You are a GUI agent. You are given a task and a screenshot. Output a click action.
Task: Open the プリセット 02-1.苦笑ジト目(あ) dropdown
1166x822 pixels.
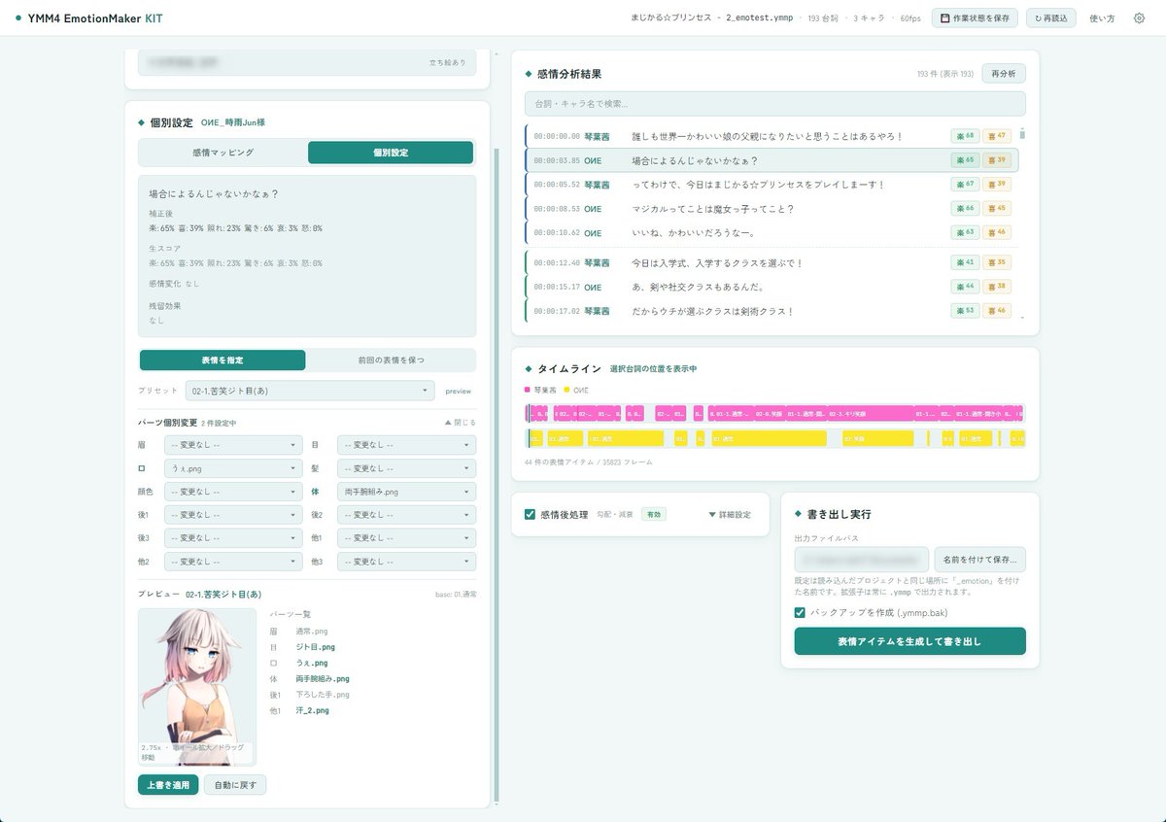pyautogui.click(x=311, y=391)
